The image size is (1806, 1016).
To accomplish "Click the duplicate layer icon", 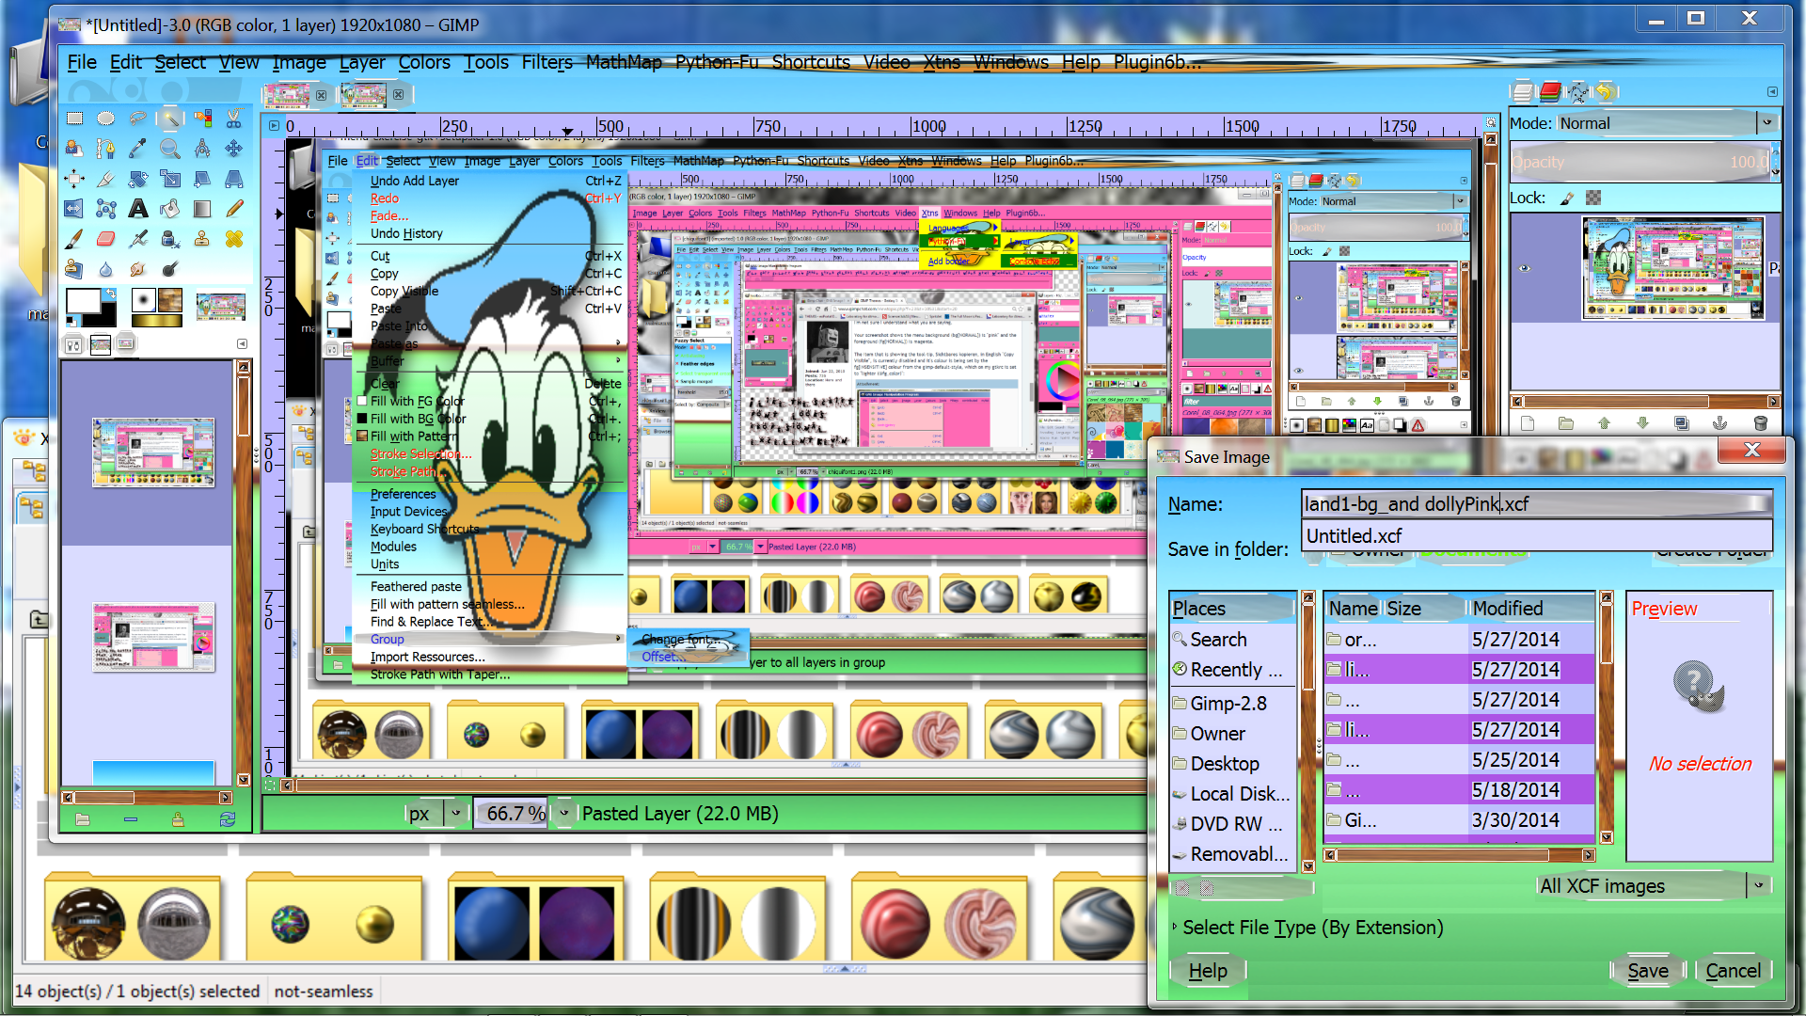I will coord(1681,423).
